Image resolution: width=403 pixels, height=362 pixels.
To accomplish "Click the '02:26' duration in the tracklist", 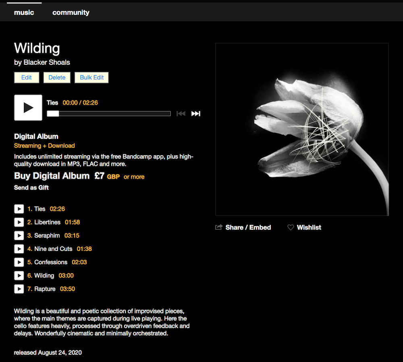I will pos(57,209).
